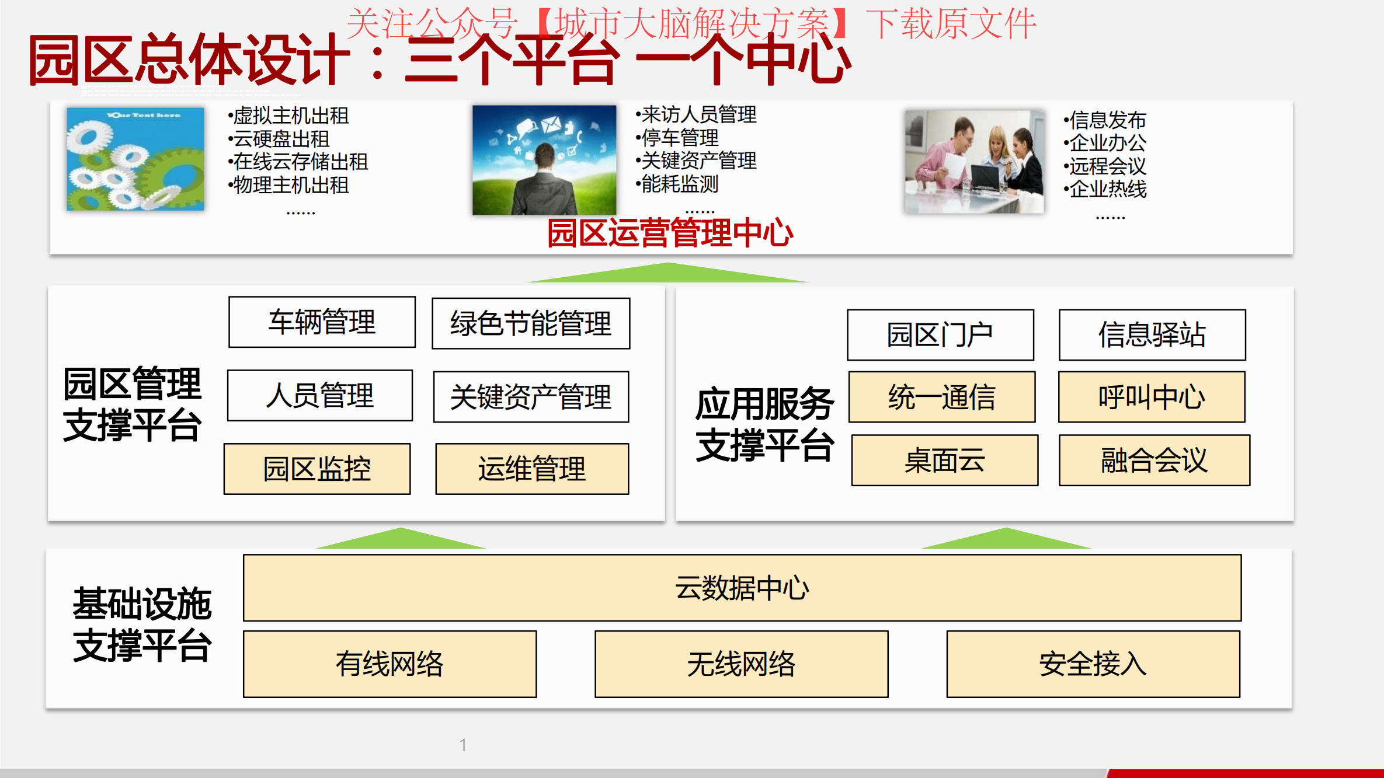Select the 有线网络 box

[390, 664]
